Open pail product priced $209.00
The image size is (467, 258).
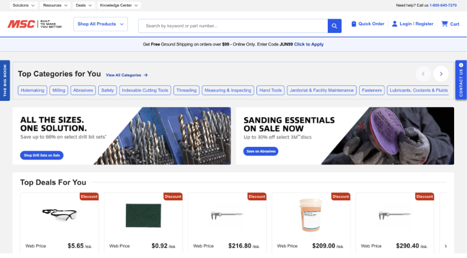[310, 215]
